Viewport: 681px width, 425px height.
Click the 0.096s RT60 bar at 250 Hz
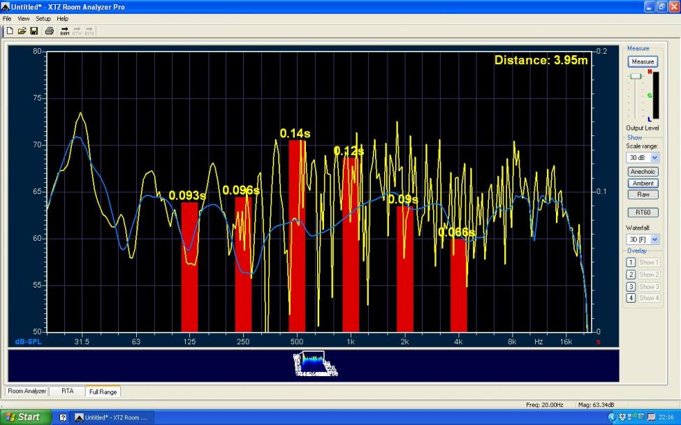click(243, 264)
